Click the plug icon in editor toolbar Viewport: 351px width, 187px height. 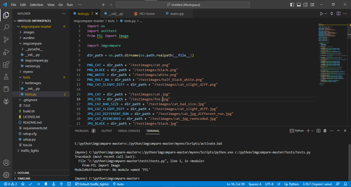pos(332,14)
